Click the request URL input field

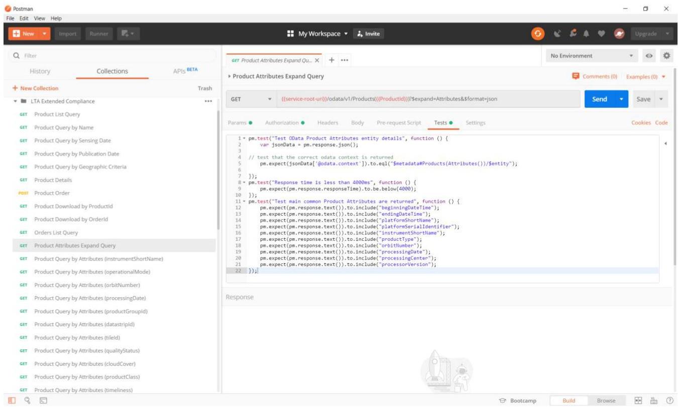click(x=429, y=99)
